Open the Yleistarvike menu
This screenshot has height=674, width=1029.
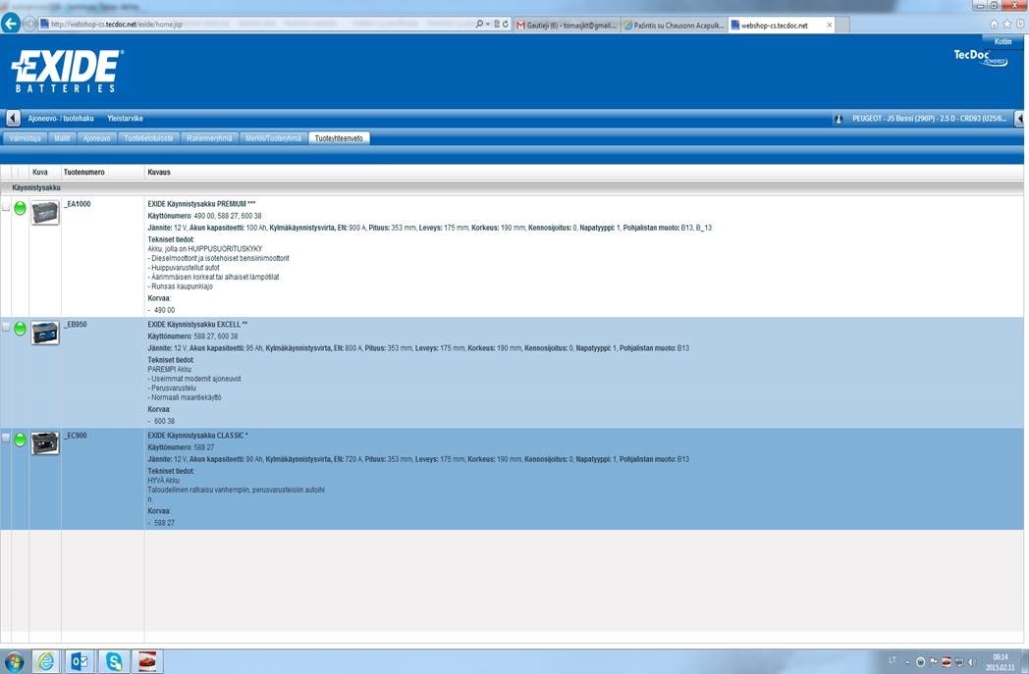tap(125, 119)
